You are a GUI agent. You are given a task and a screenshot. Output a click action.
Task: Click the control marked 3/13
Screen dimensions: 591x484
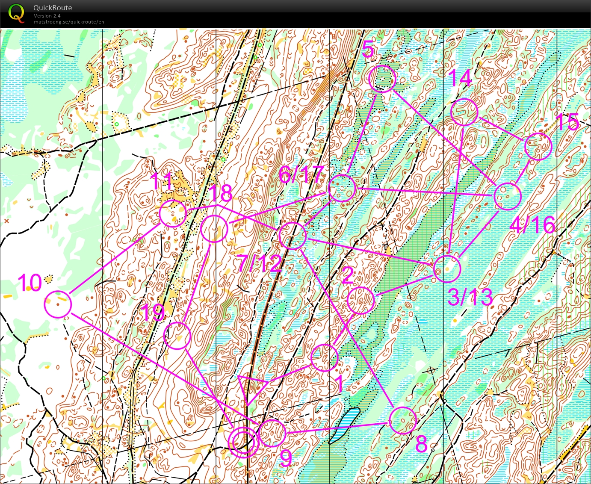pyautogui.click(x=446, y=269)
